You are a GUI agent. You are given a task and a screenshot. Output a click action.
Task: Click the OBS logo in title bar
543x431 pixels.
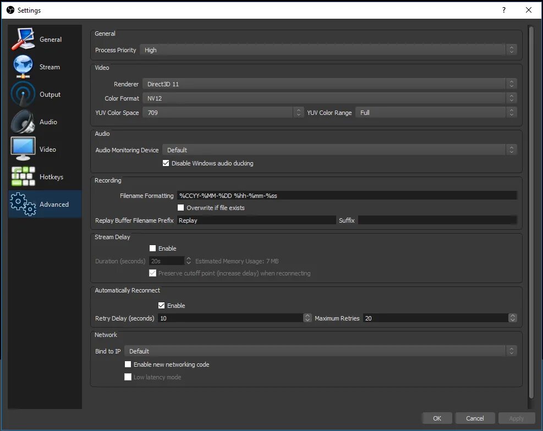[x=10, y=10]
